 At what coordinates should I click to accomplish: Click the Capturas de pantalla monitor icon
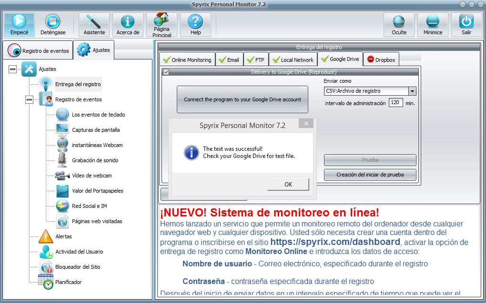pos(62,130)
